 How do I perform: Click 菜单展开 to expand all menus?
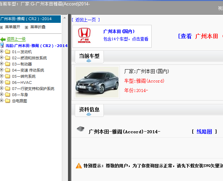[x=12, y=27]
